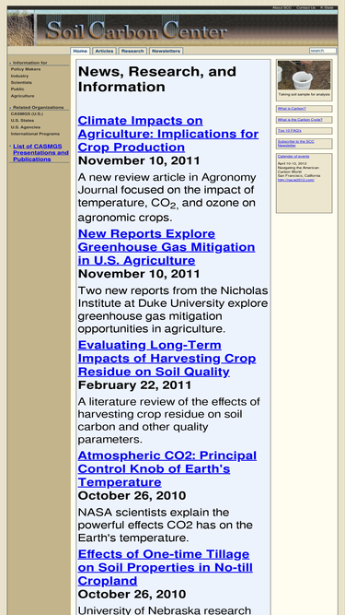Read Climate Impacts on Agriculture article

(x=167, y=134)
